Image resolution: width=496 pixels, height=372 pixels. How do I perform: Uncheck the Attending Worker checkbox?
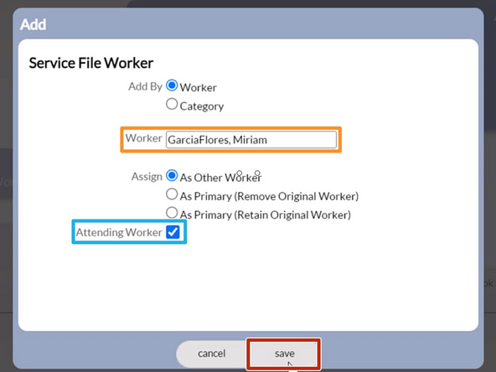coord(173,232)
